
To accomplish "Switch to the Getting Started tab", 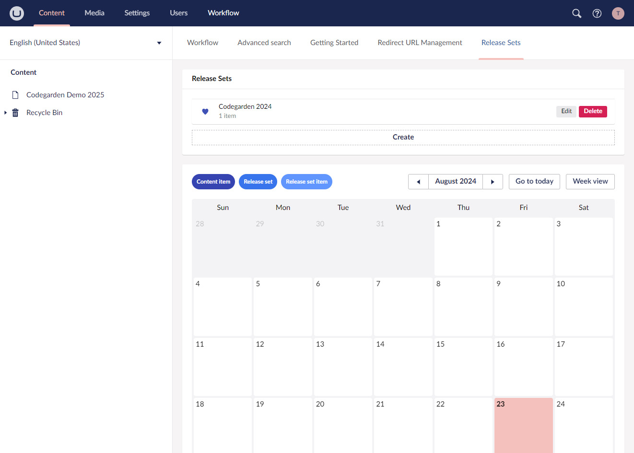I will point(334,43).
